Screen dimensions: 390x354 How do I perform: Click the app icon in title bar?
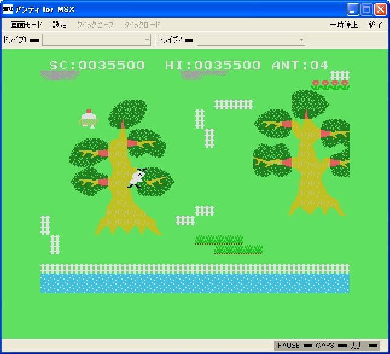(7, 9)
